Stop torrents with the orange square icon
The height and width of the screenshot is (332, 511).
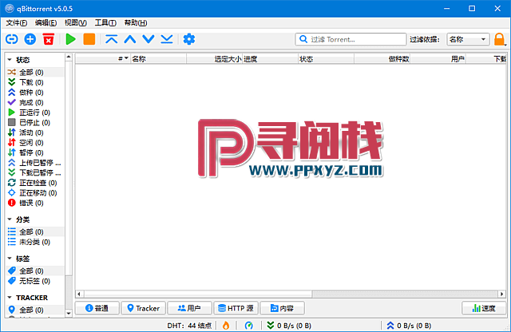89,39
